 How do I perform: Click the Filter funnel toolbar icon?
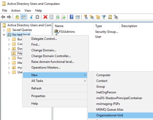pos(104,17)
